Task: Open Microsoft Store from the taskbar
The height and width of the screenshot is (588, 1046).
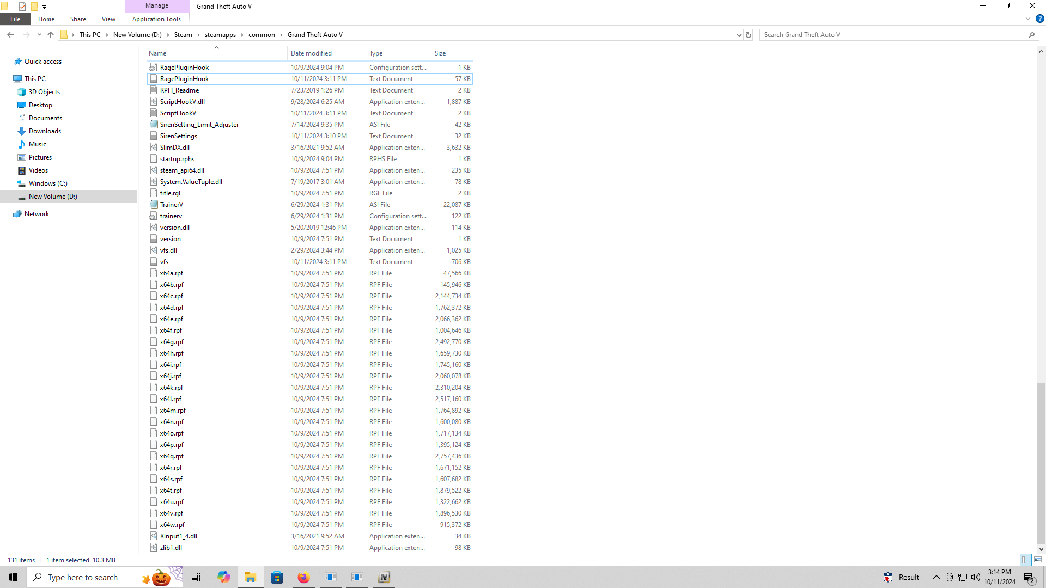Action: 277,577
